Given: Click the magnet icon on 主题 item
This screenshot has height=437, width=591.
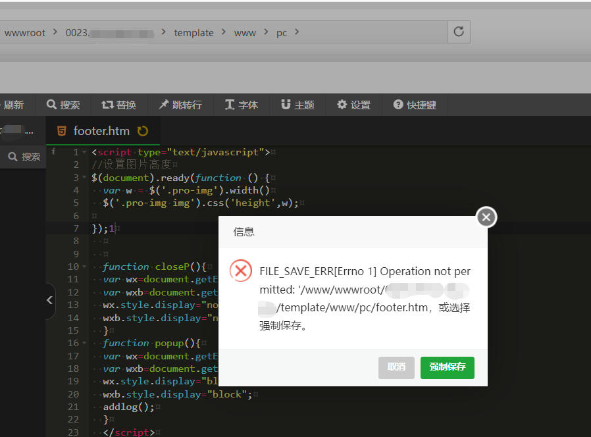Looking at the screenshot, I should tap(286, 105).
